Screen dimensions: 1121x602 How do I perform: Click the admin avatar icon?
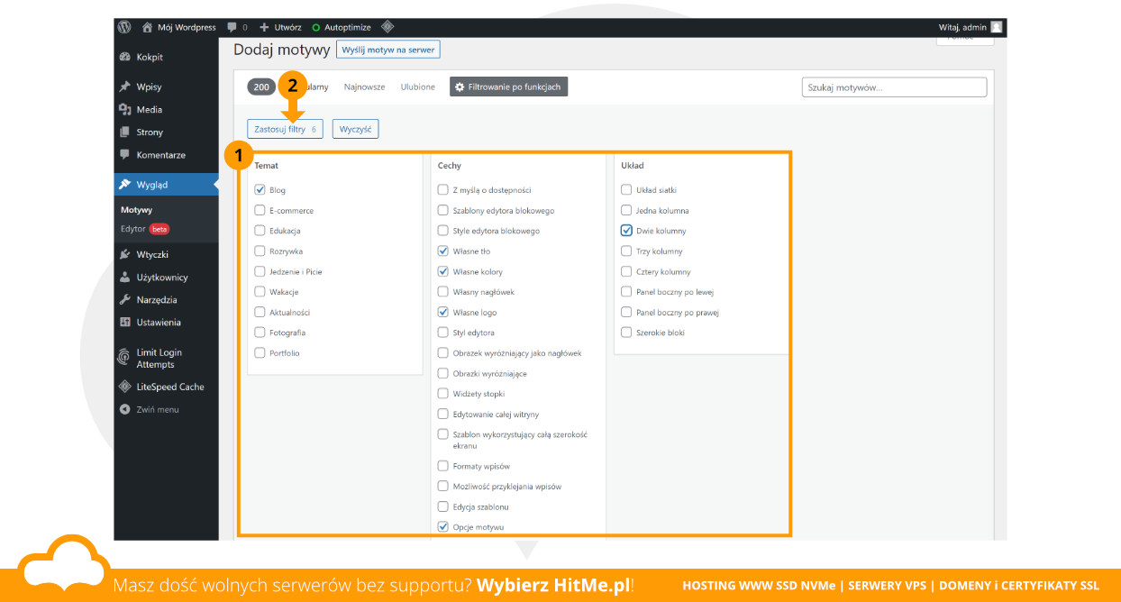pos(996,27)
